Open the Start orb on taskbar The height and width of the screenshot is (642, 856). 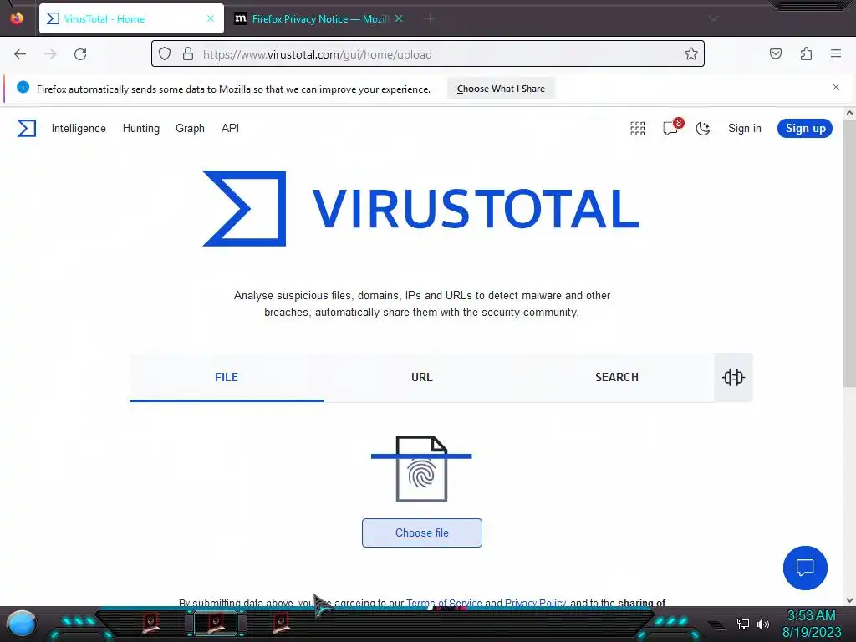point(21,624)
